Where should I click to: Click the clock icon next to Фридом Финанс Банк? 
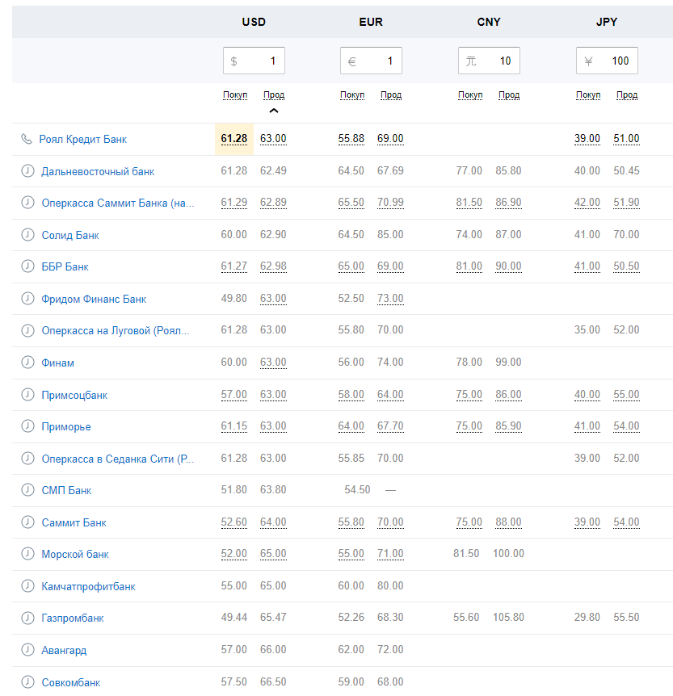click(27, 299)
